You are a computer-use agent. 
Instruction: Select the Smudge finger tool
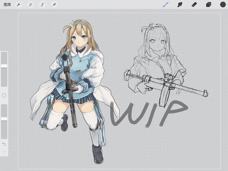pos(180,5)
